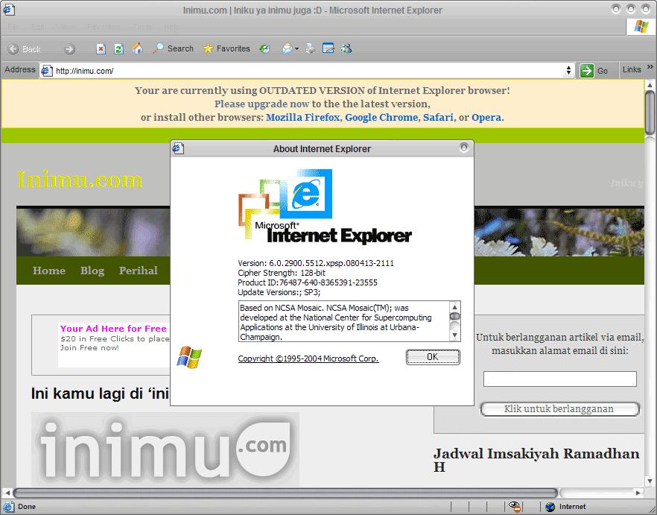Click the horizontal scrollbar right arrow
The height and width of the screenshot is (515, 657).
click(x=638, y=493)
